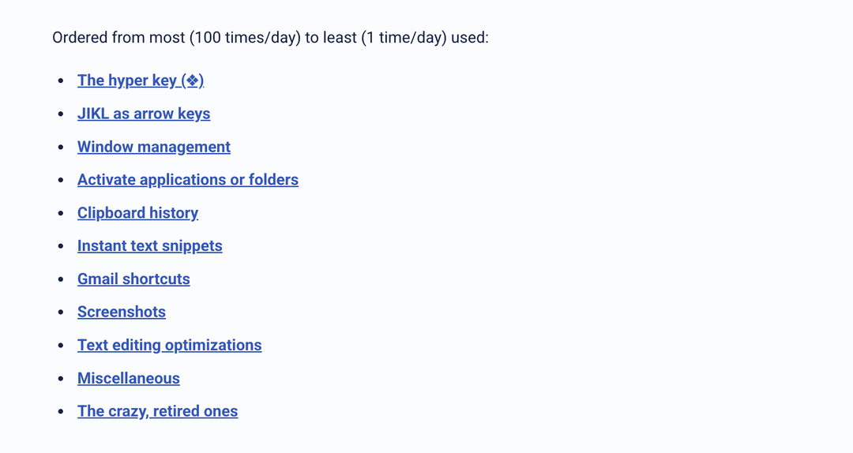Visit the Instant text snippets link
Screen dimensions: 853x453
point(150,246)
